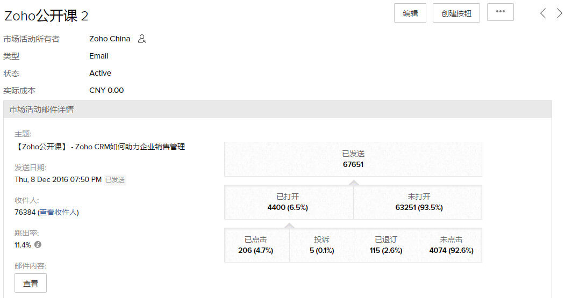Click the 11.4% bounce rate value
Screen dimensions: 565x298
point(23,245)
